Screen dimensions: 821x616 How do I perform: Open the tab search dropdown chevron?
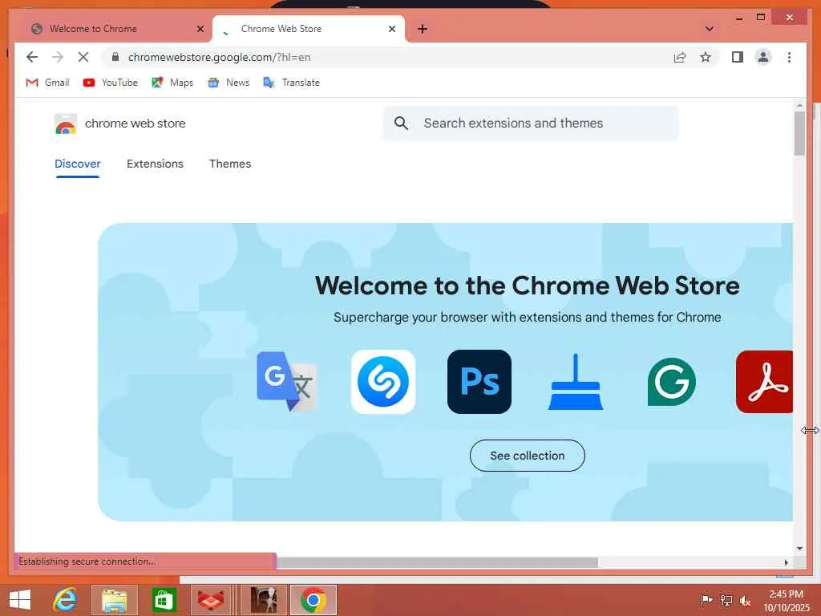[x=710, y=29]
